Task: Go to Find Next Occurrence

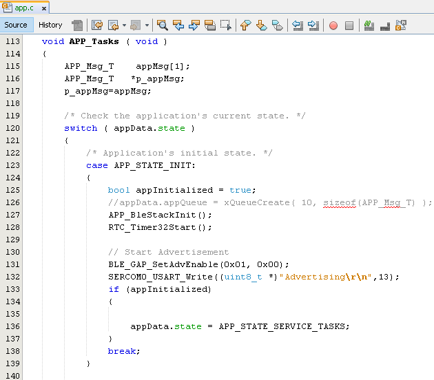Action: pos(194,25)
